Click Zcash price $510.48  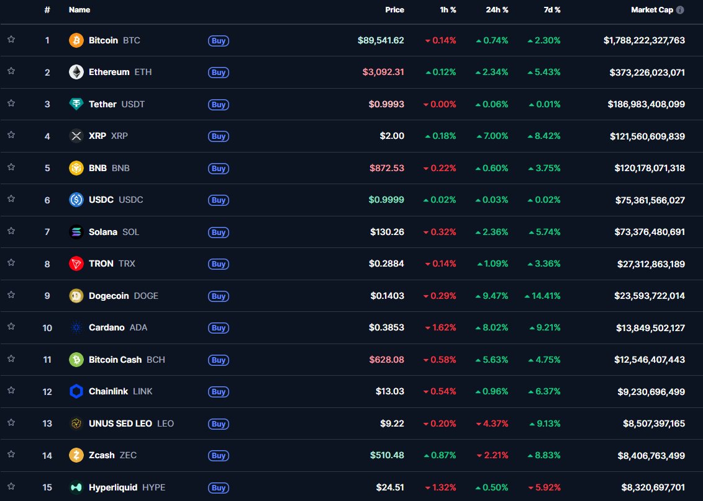[387, 455]
